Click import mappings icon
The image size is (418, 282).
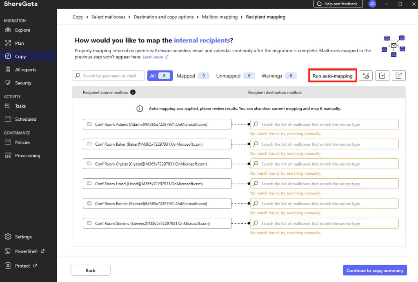[x=382, y=75]
